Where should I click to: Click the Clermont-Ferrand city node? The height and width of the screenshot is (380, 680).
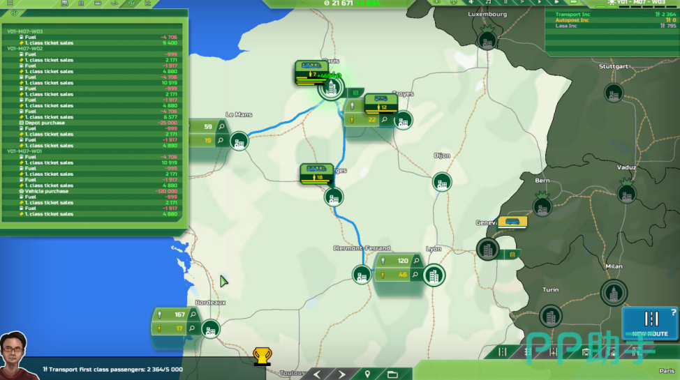click(x=362, y=275)
